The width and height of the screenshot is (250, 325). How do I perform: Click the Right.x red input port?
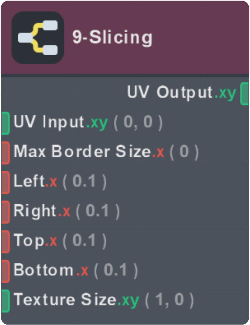(x=5, y=212)
